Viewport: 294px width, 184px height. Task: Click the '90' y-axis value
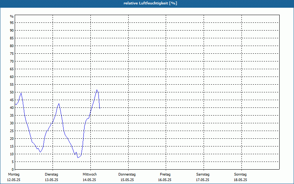coord(12,31)
